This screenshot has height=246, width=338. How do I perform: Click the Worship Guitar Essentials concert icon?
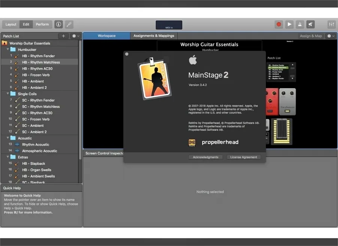click(5, 43)
